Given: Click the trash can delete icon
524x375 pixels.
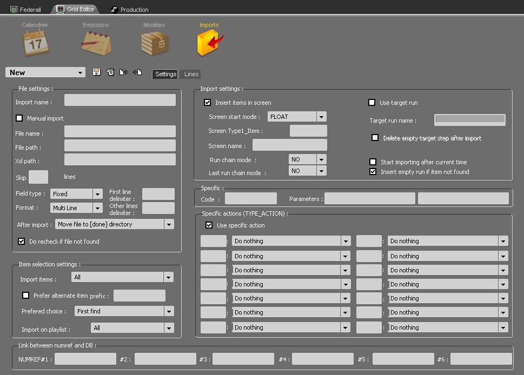Looking at the screenshot, I should click(110, 72).
